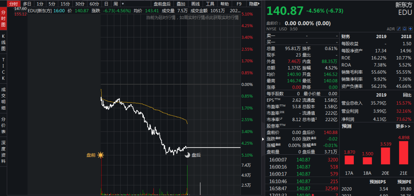
Task: Add EDU to watchlist plus icon
Action: tap(410, 29)
